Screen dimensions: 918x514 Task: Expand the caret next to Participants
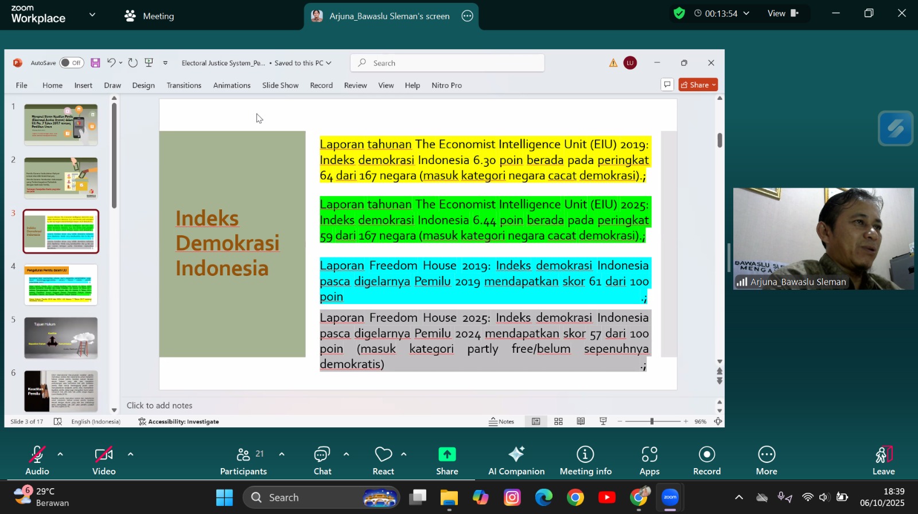(x=281, y=454)
